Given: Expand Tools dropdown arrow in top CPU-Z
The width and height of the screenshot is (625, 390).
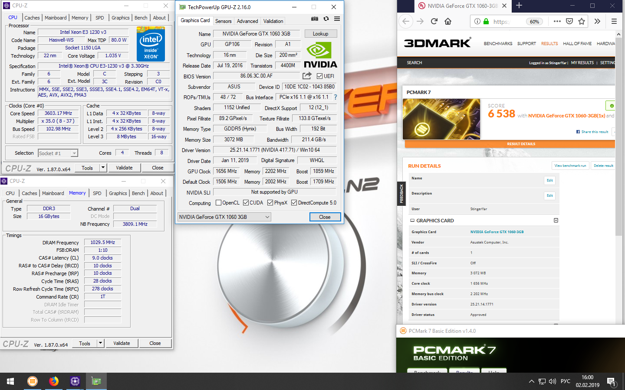Looking at the screenshot, I should point(103,168).
